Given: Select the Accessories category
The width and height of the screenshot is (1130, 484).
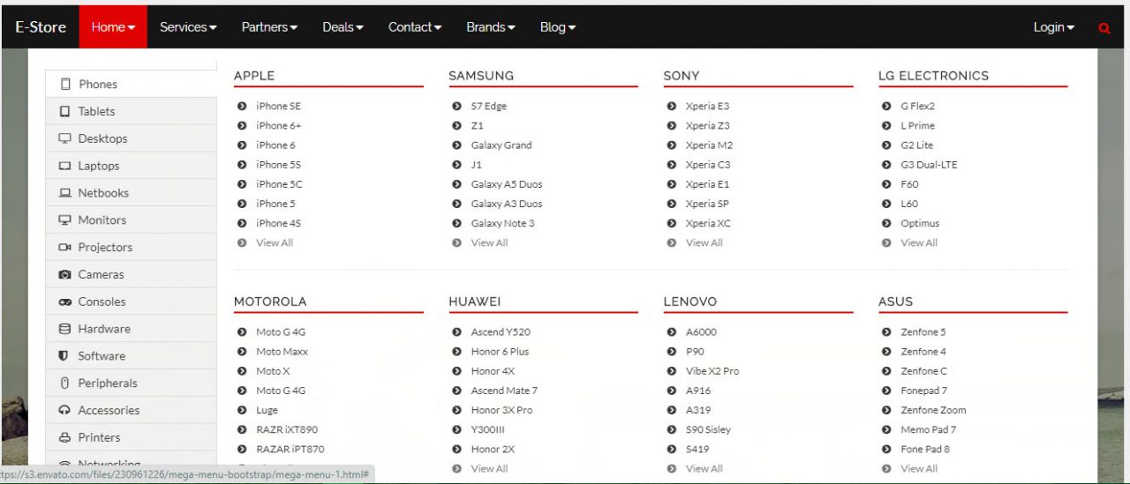Looking at the screenshot, I should tap(131, 411).
